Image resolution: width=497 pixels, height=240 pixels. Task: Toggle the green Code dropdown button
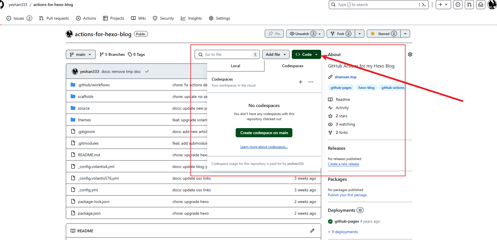[306, 54]
